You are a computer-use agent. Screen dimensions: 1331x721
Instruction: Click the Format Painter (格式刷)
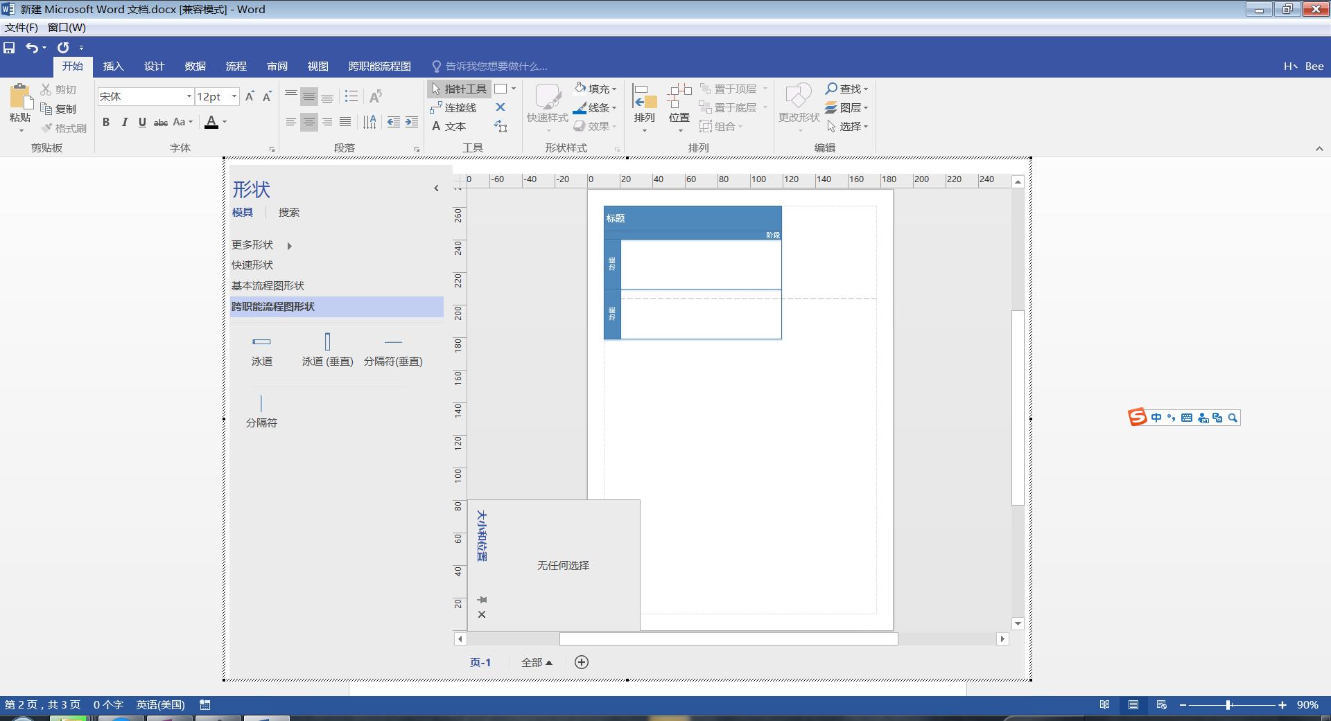[64, 128]
